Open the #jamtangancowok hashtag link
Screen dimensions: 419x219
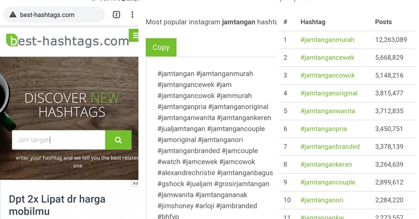coord(328,75)
